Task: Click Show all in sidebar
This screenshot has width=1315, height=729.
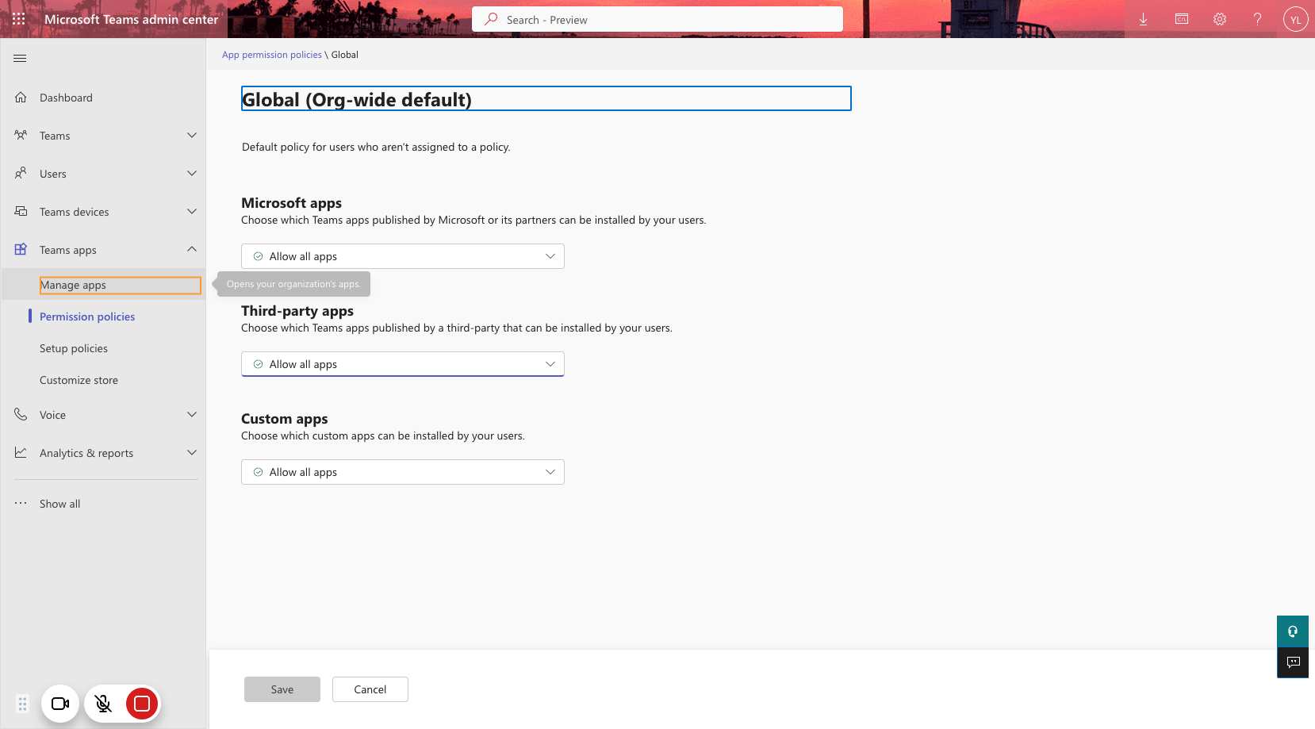Action: click(59, 504)
